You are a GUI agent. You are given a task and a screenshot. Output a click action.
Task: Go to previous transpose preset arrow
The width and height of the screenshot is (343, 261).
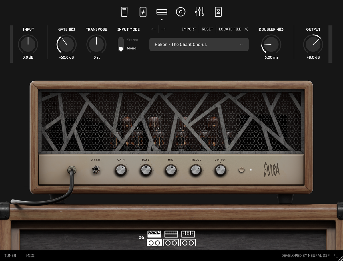point(154,29)
